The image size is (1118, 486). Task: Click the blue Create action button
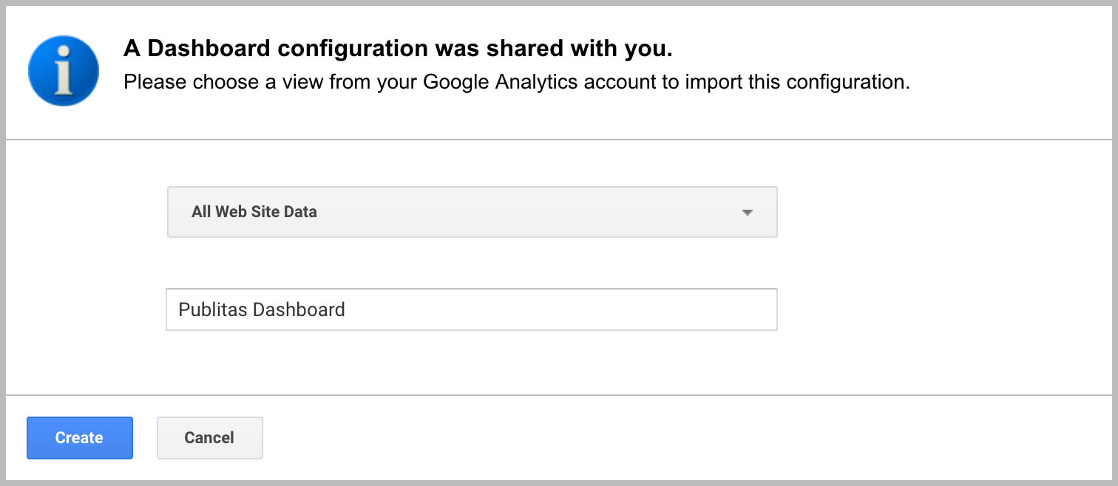pyautogui.click(x=79, y=437)
